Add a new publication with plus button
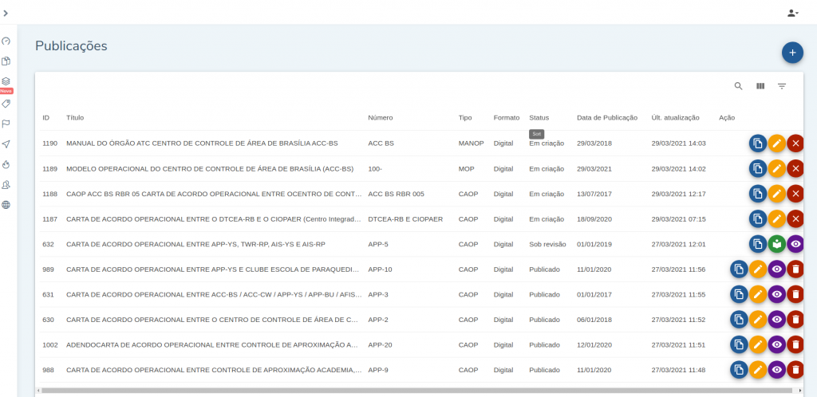The width and height of the screenshot is (817, 397). point(792,53)
